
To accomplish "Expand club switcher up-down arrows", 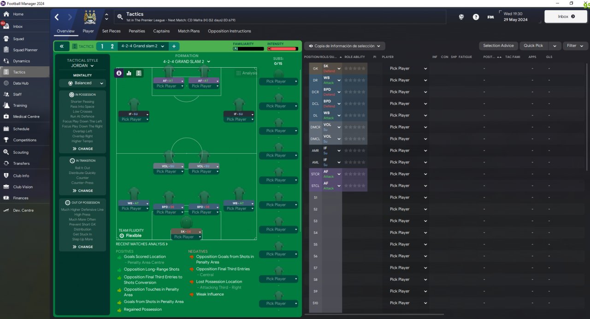I will pos(106,17).
